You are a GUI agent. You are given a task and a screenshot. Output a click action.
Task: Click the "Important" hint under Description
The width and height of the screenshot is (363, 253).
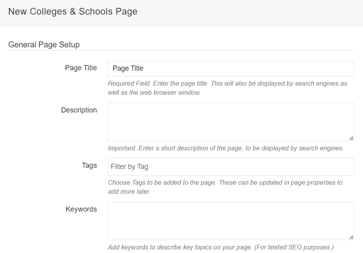122,148
